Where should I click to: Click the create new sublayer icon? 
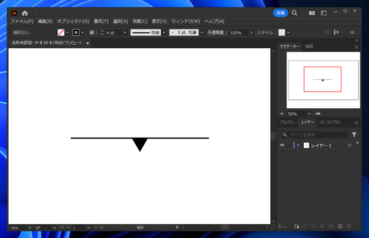tap(331, 226)
